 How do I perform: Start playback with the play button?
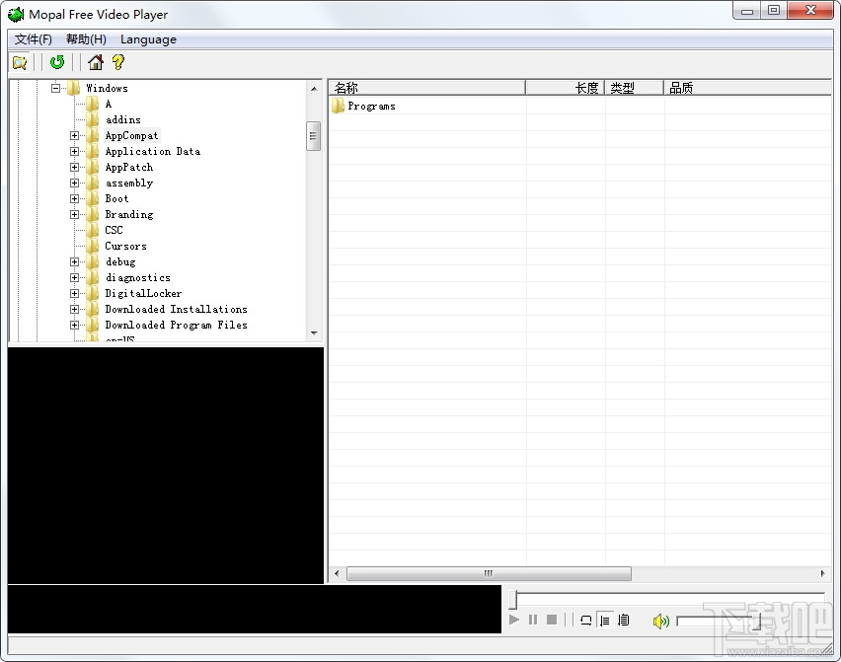pos(514,620)
